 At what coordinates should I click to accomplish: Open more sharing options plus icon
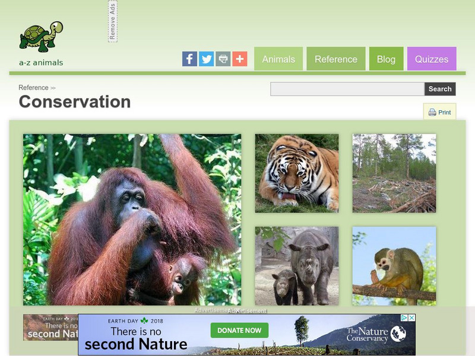[x=240, y=59]
